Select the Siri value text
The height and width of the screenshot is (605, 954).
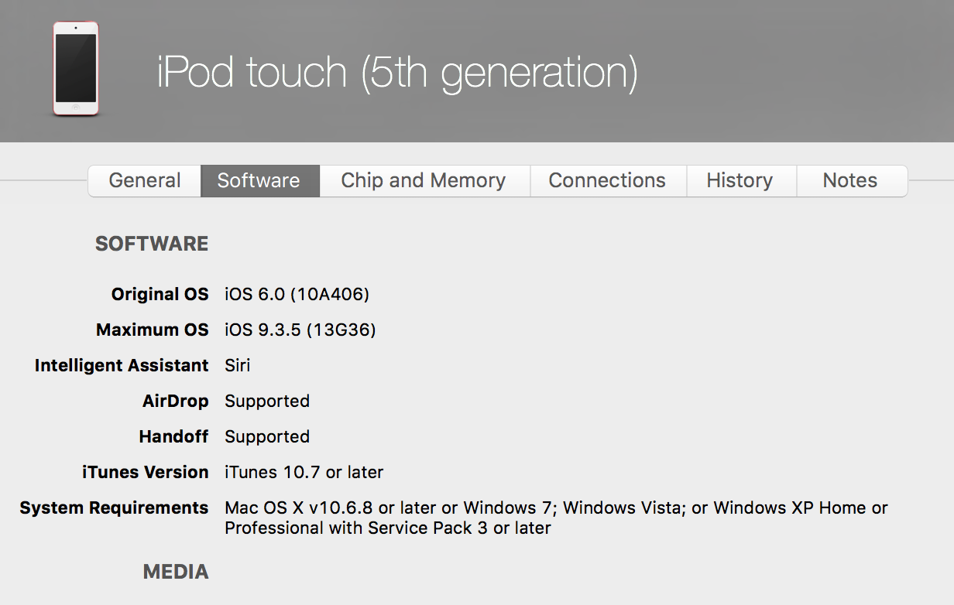coord(238,365)
